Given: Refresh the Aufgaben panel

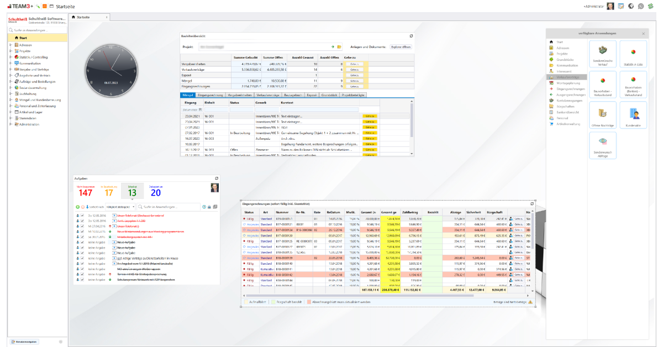Looking at the screenshot, I should pyautogui.click(x=217, y=178).
